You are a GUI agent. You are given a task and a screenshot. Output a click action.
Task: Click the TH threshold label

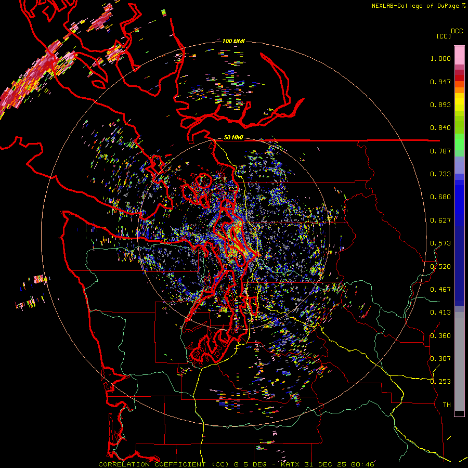pyautogui.click(x=447, y=405)
